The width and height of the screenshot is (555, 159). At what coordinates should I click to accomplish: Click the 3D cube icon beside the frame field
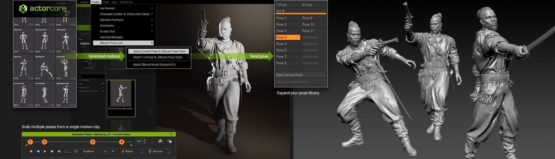pos(160,141)
